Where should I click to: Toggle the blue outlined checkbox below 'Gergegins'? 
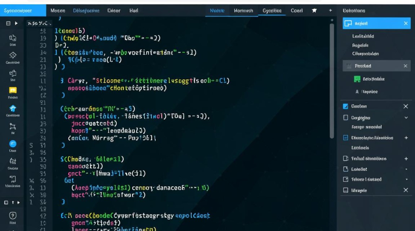(x=346, y=138)
